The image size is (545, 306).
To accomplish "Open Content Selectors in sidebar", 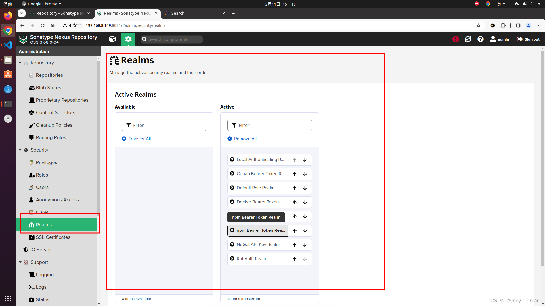I will coord(55,112).
